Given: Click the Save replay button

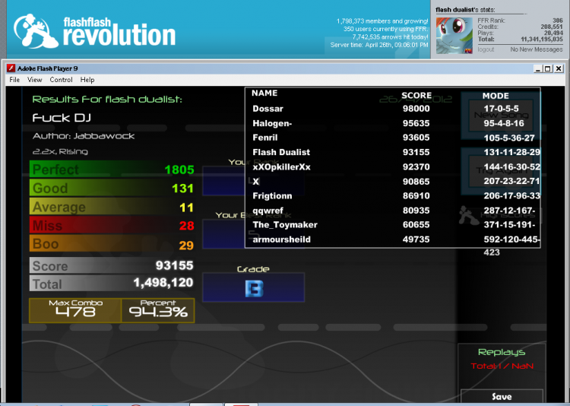Looking at the screenshot, I should [x=502, y=397].
